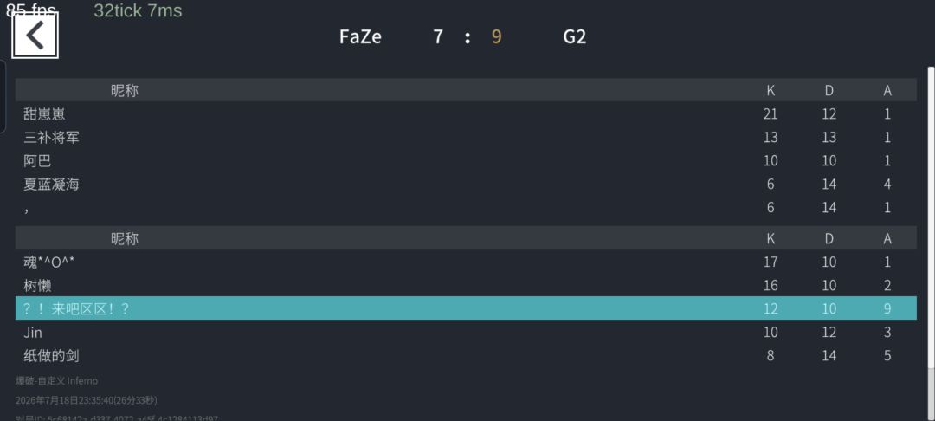
Task: Click highlighted row ?!来吧区区!?
Action: click(466, 308)
